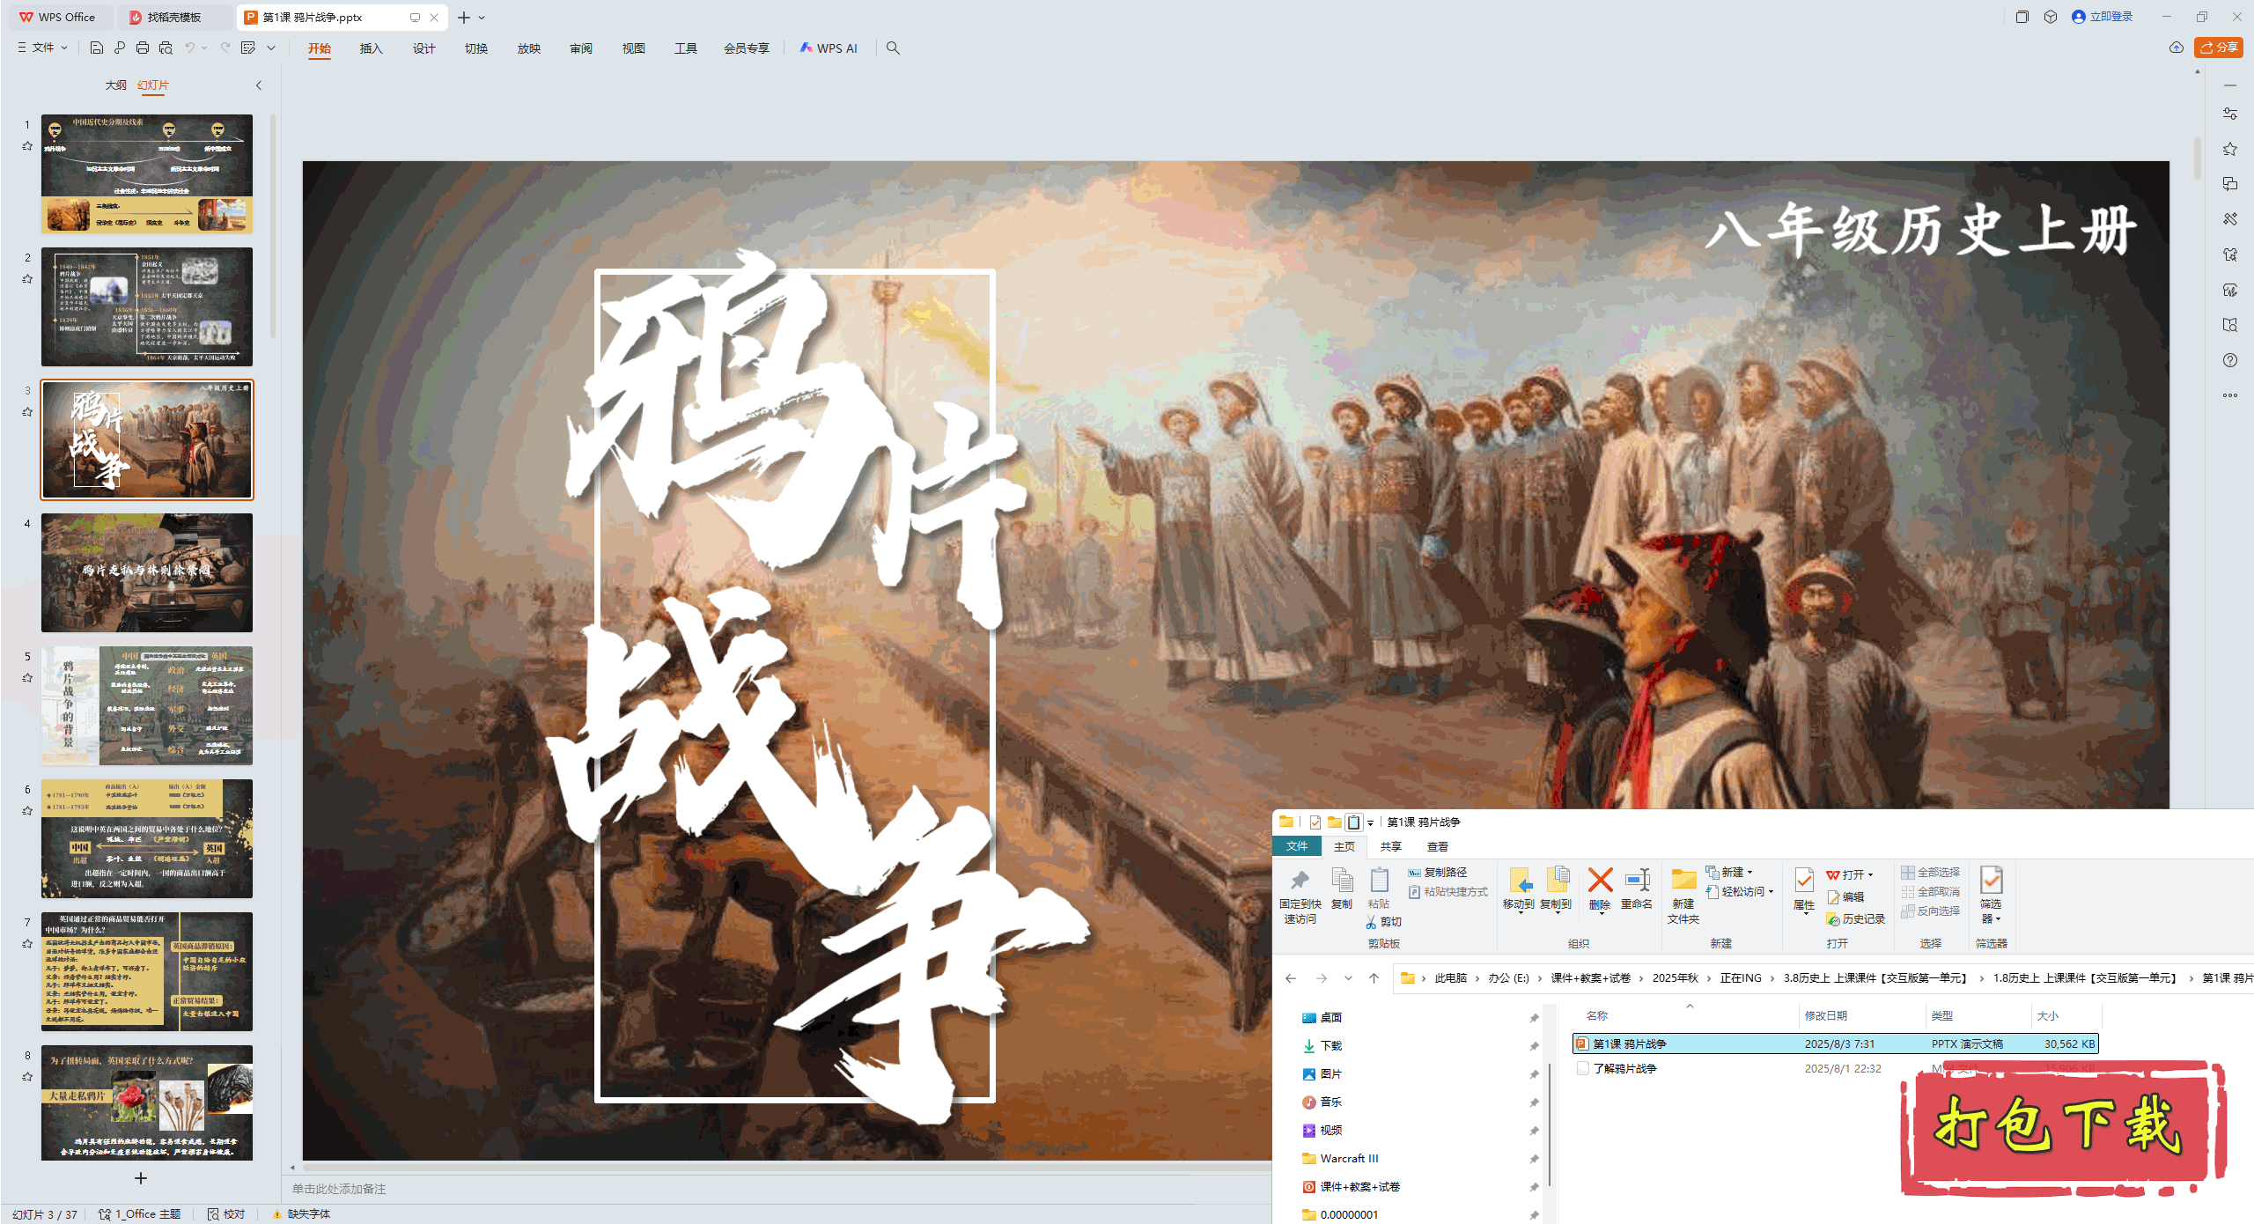Open the magic beautify pen in the right sidebar
The height and width of the screenshot is (1224, 2254).
point(2230,219)
